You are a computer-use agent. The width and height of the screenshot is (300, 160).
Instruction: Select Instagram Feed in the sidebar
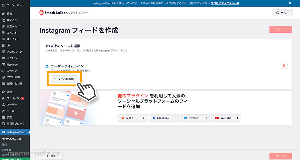[x=15, y=132]
